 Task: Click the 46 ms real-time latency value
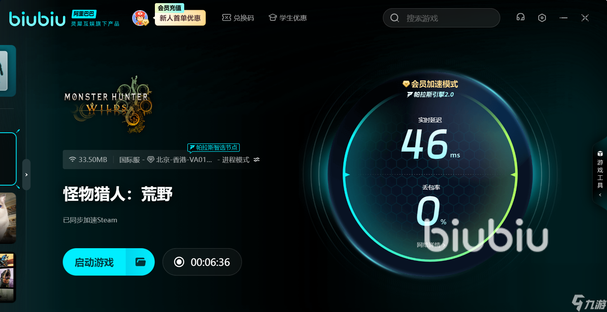(x=430, y=144)
